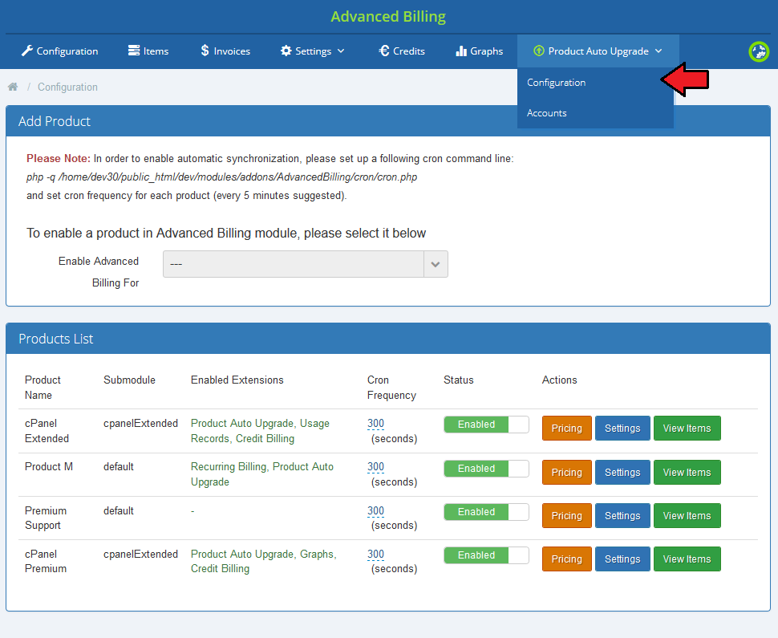Click the Submodule column header

[129, 380]
